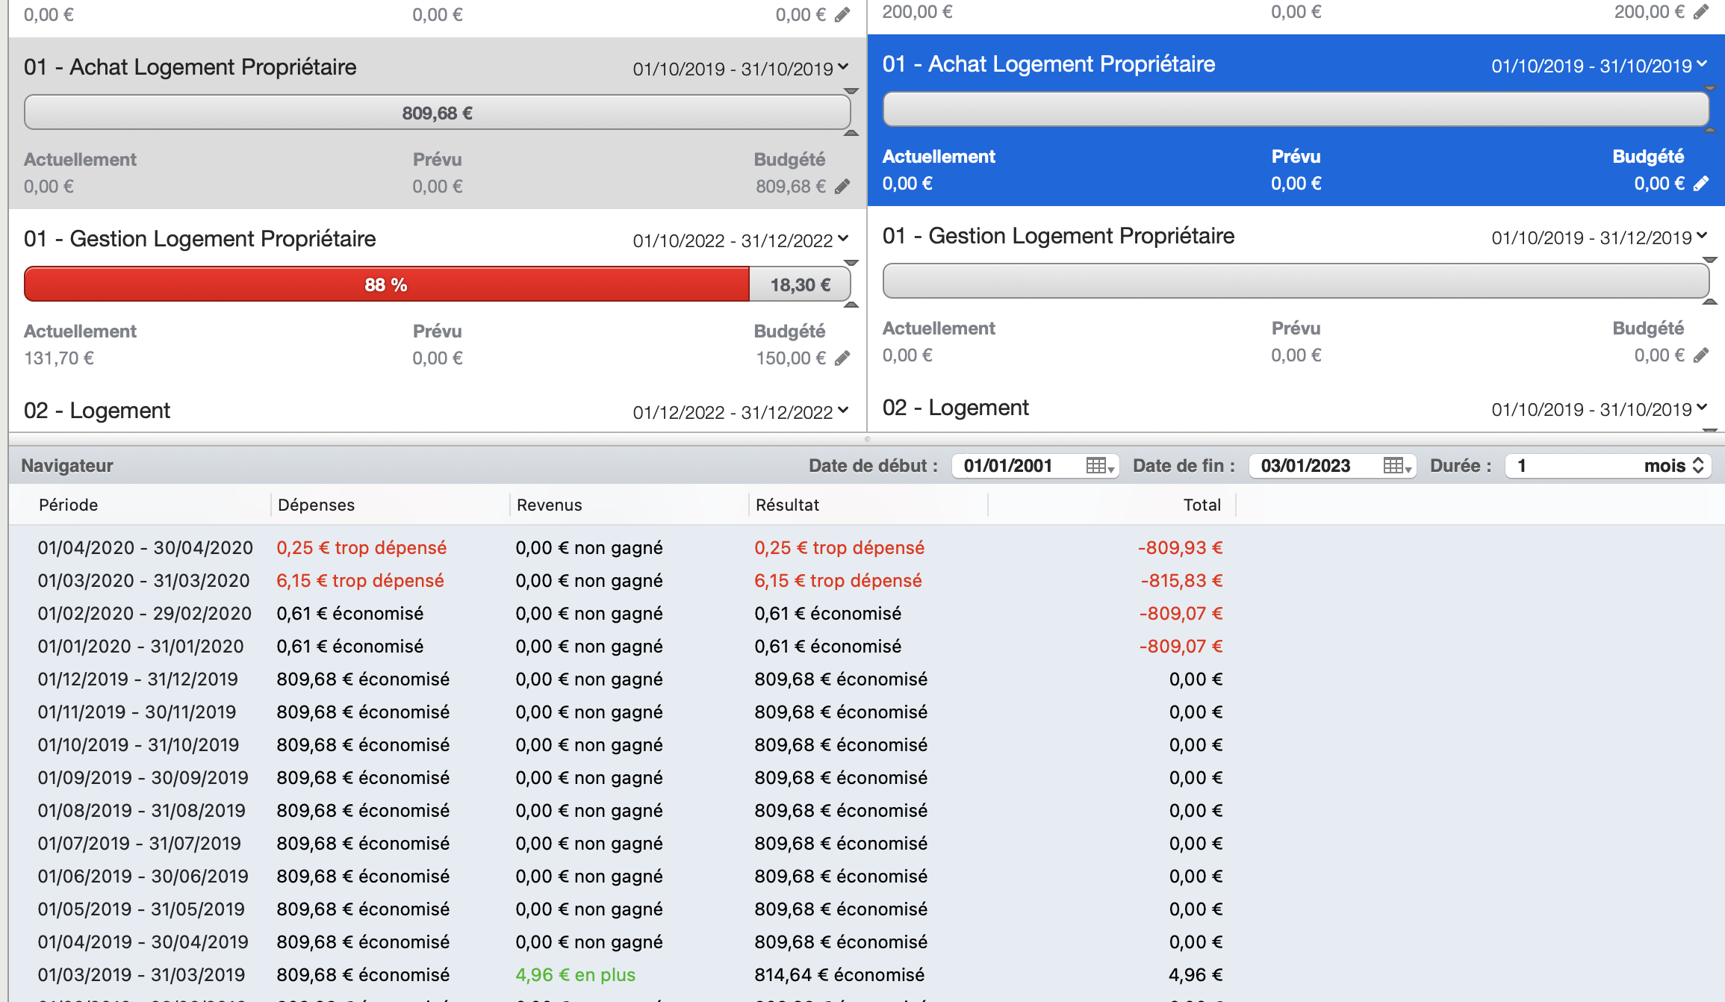The height and width of the screenshot is (1002, 1725).
Task: Expand period dropdown 01/10/2022 - 31/12/2022
Action: click(844, 239)
